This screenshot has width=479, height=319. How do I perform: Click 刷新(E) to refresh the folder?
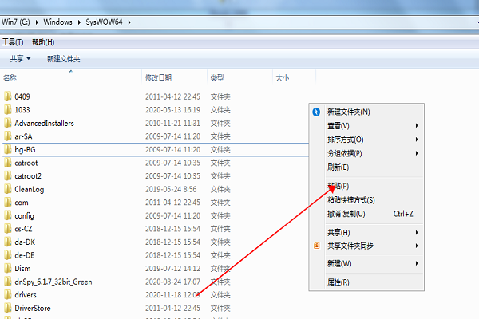point(338,167)
